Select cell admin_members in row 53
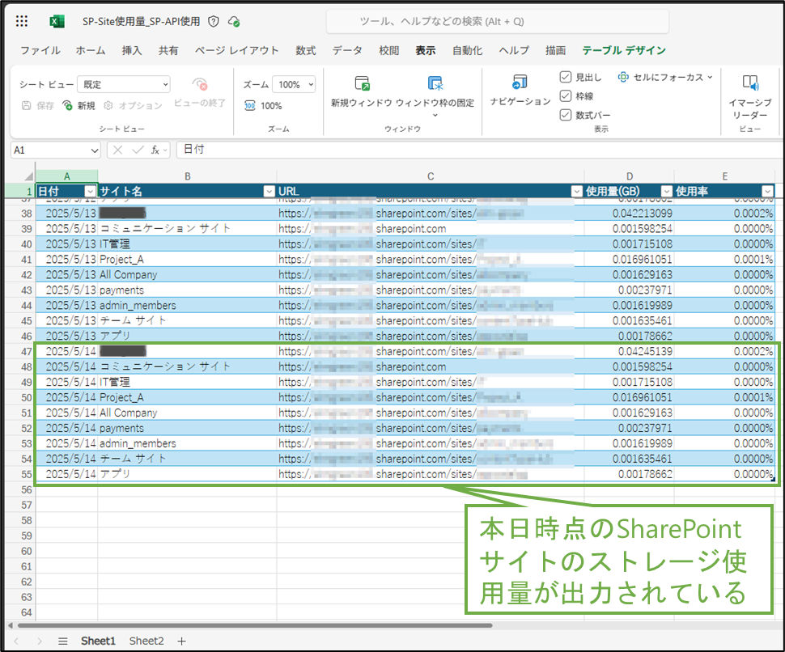 187,443
